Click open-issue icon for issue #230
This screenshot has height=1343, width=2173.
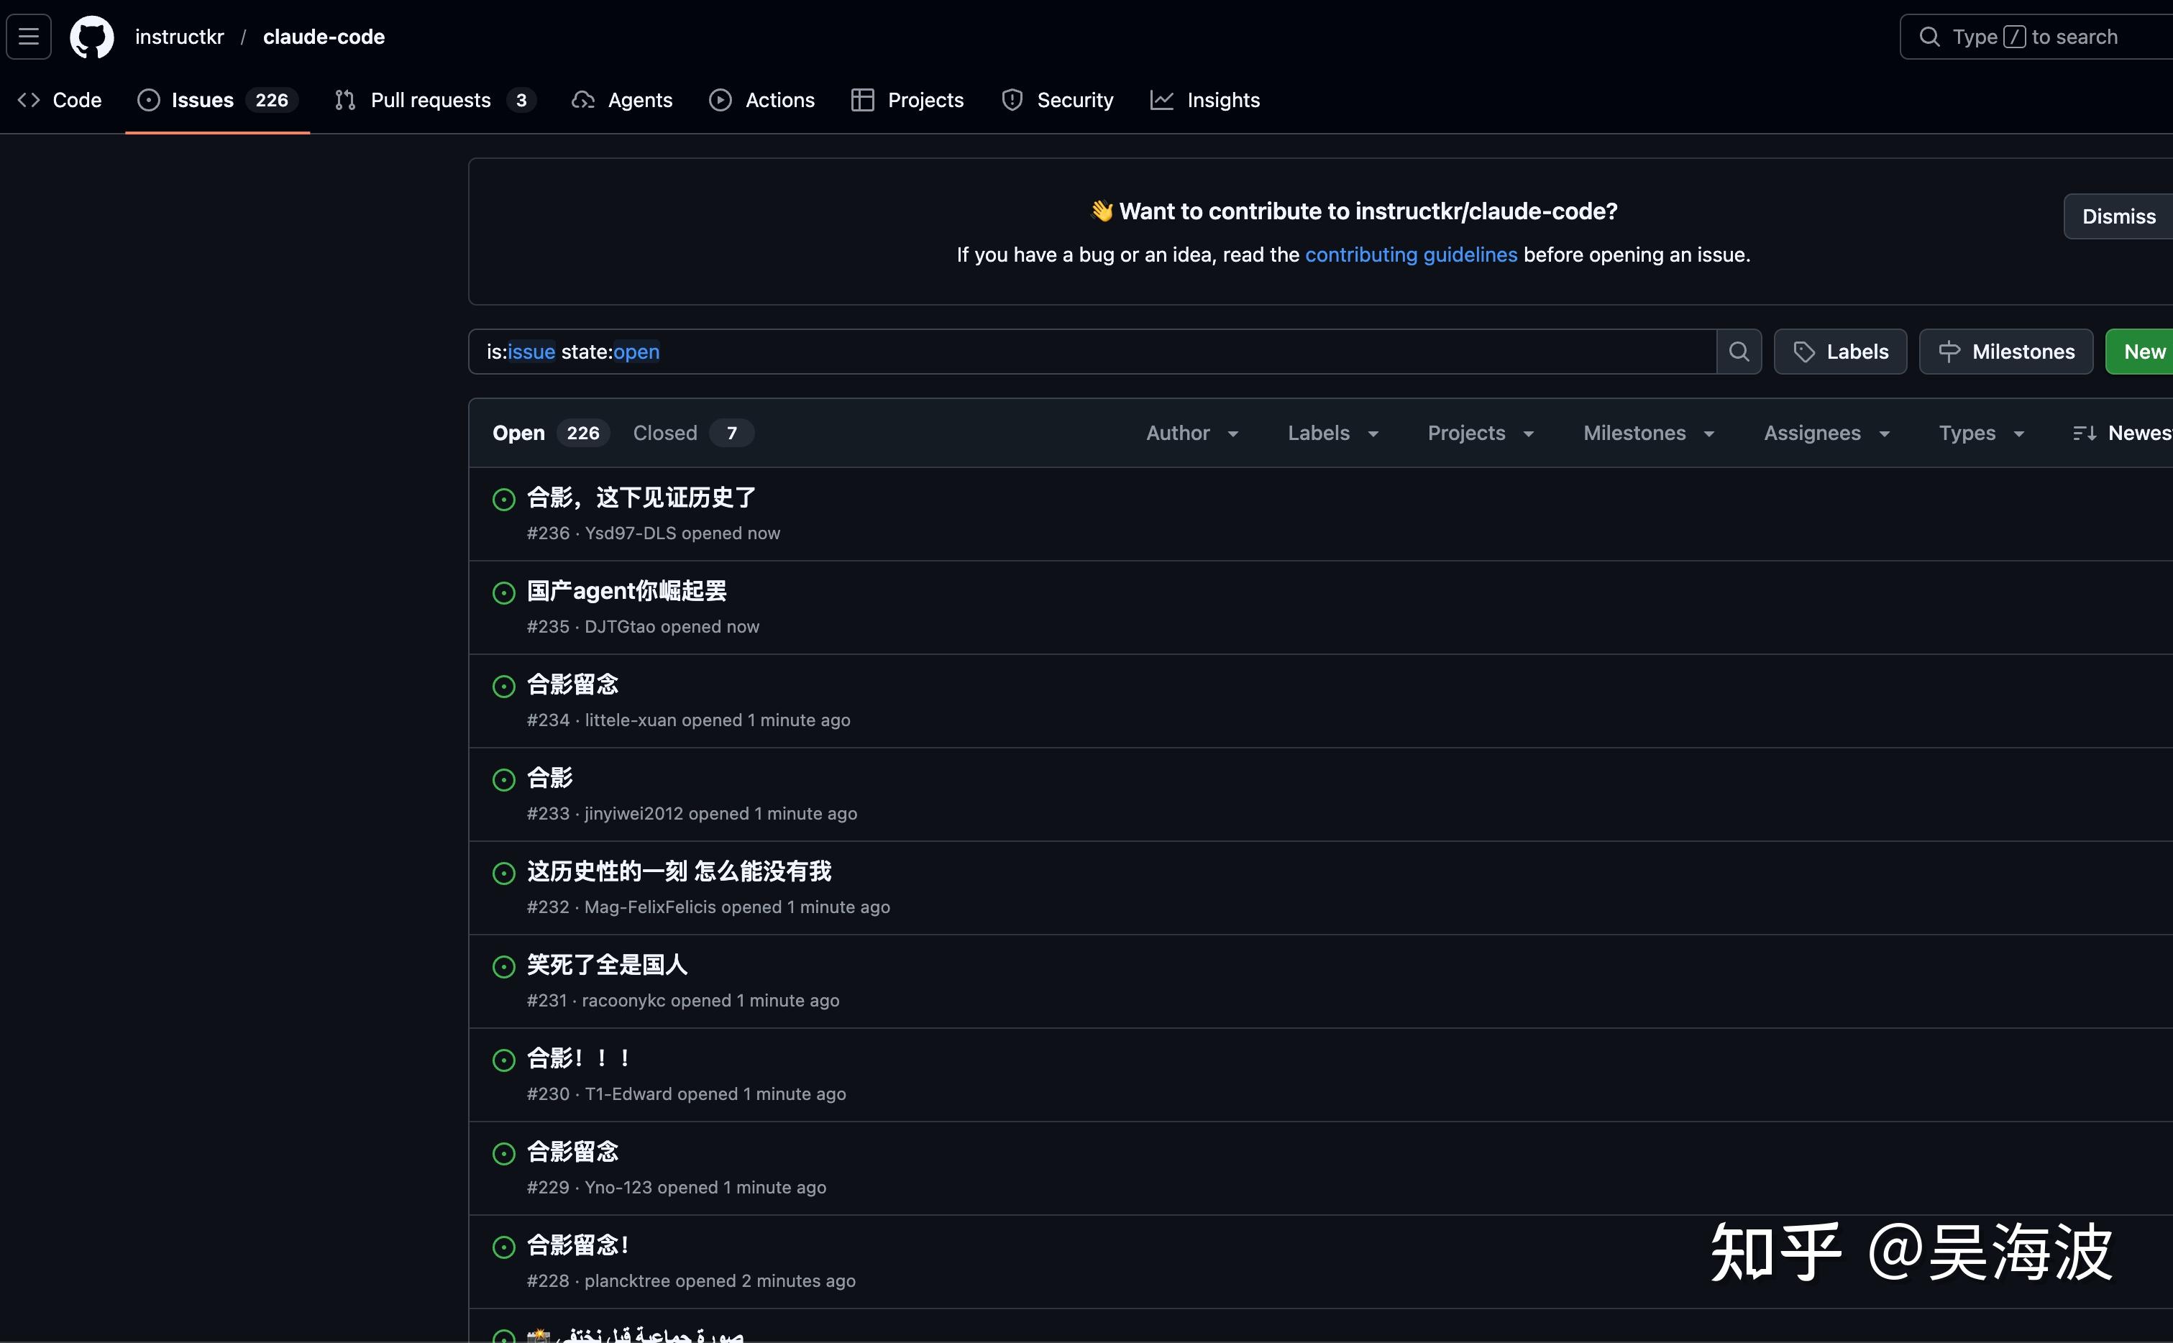pyautogui.click(x=504, y=1060)
